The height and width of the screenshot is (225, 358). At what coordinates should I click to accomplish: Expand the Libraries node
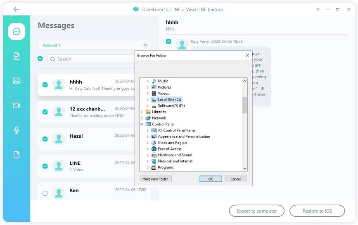[x=142, y=112]
